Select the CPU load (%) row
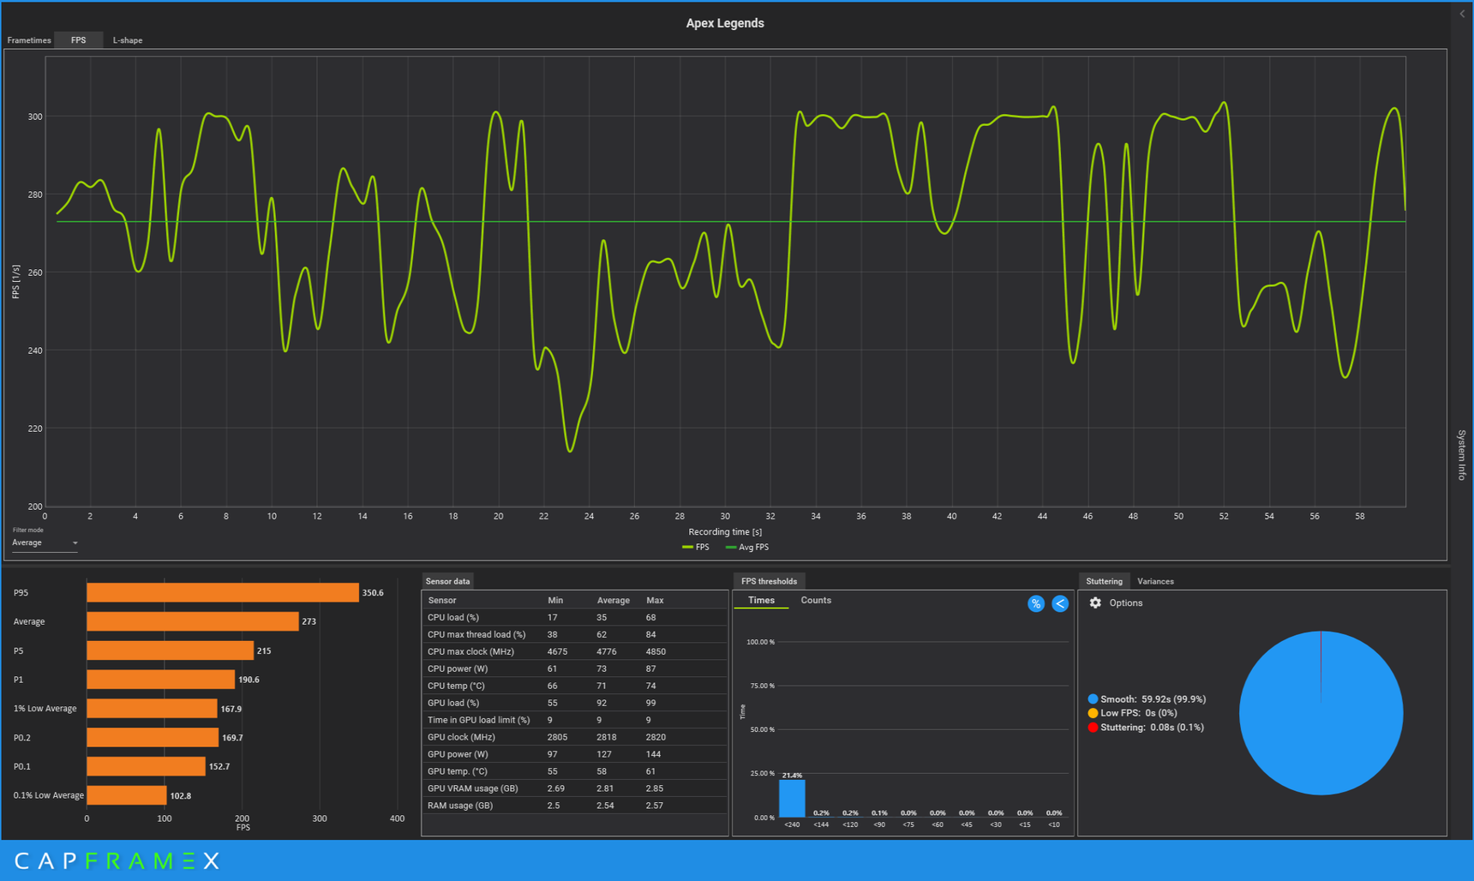1474x881 pixels. [x=575, y=617]
